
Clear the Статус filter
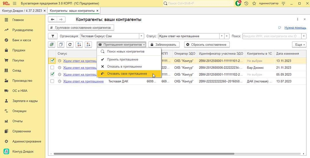[226, 36]
